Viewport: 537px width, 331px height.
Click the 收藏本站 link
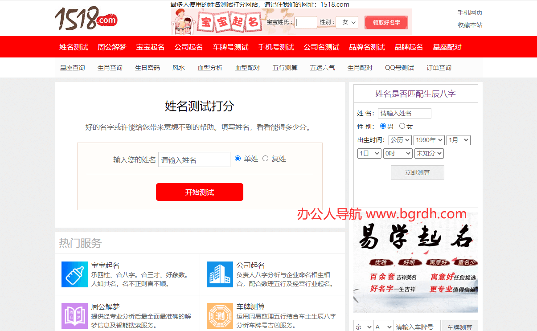coord(470,25)
